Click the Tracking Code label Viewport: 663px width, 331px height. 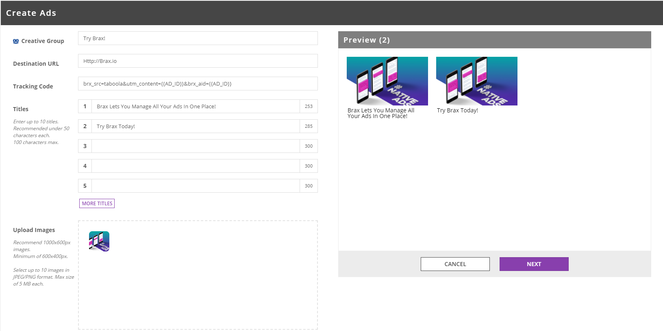[33, 86]
